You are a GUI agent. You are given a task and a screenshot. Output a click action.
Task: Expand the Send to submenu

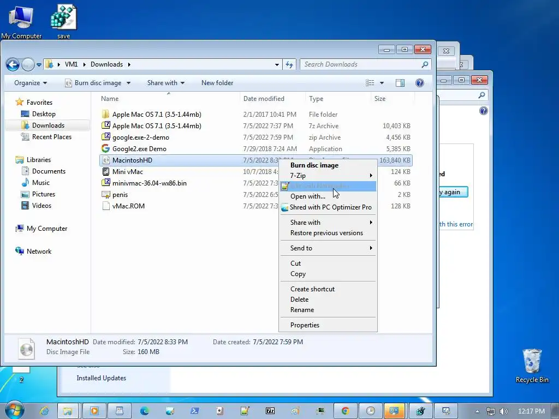(328, 248)
